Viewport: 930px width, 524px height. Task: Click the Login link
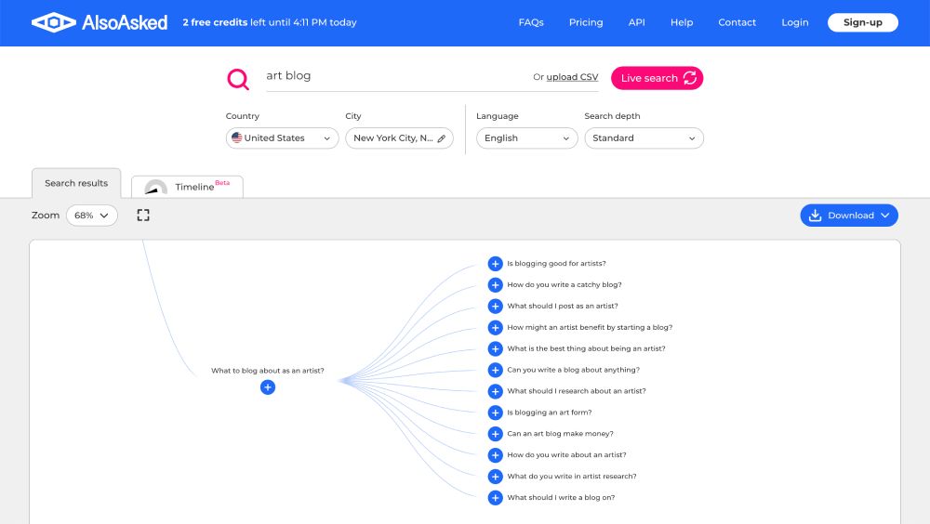point(795,22)
